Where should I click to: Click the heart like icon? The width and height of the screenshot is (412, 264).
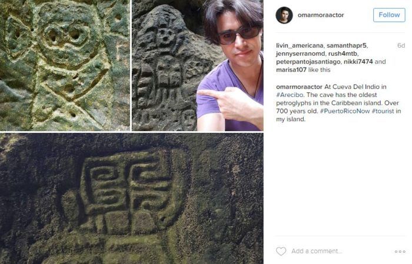(281, 251)
